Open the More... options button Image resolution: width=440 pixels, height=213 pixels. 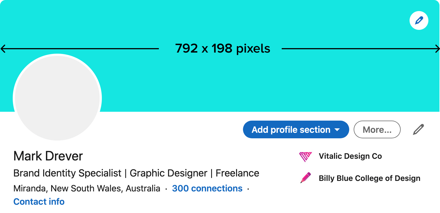click(x=377, y=129)
